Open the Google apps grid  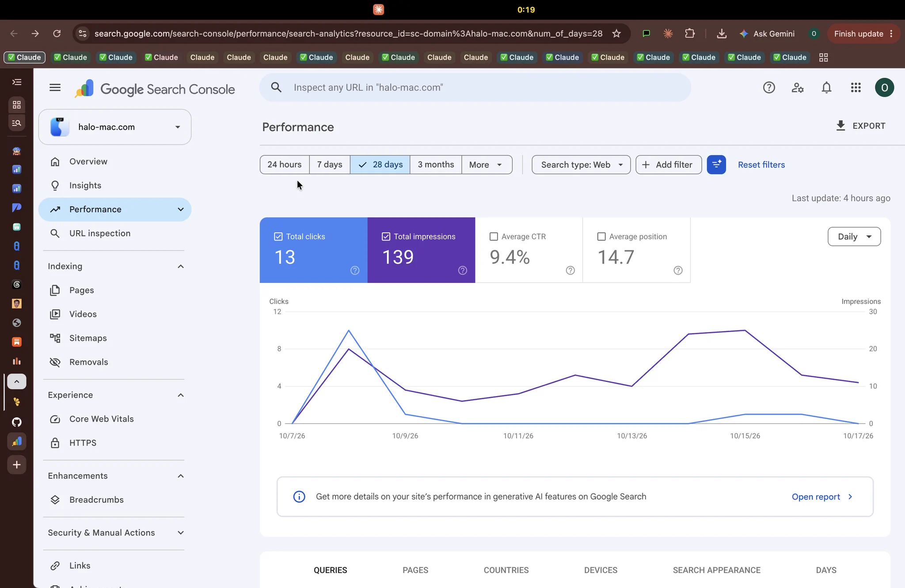tap(856, 88)
